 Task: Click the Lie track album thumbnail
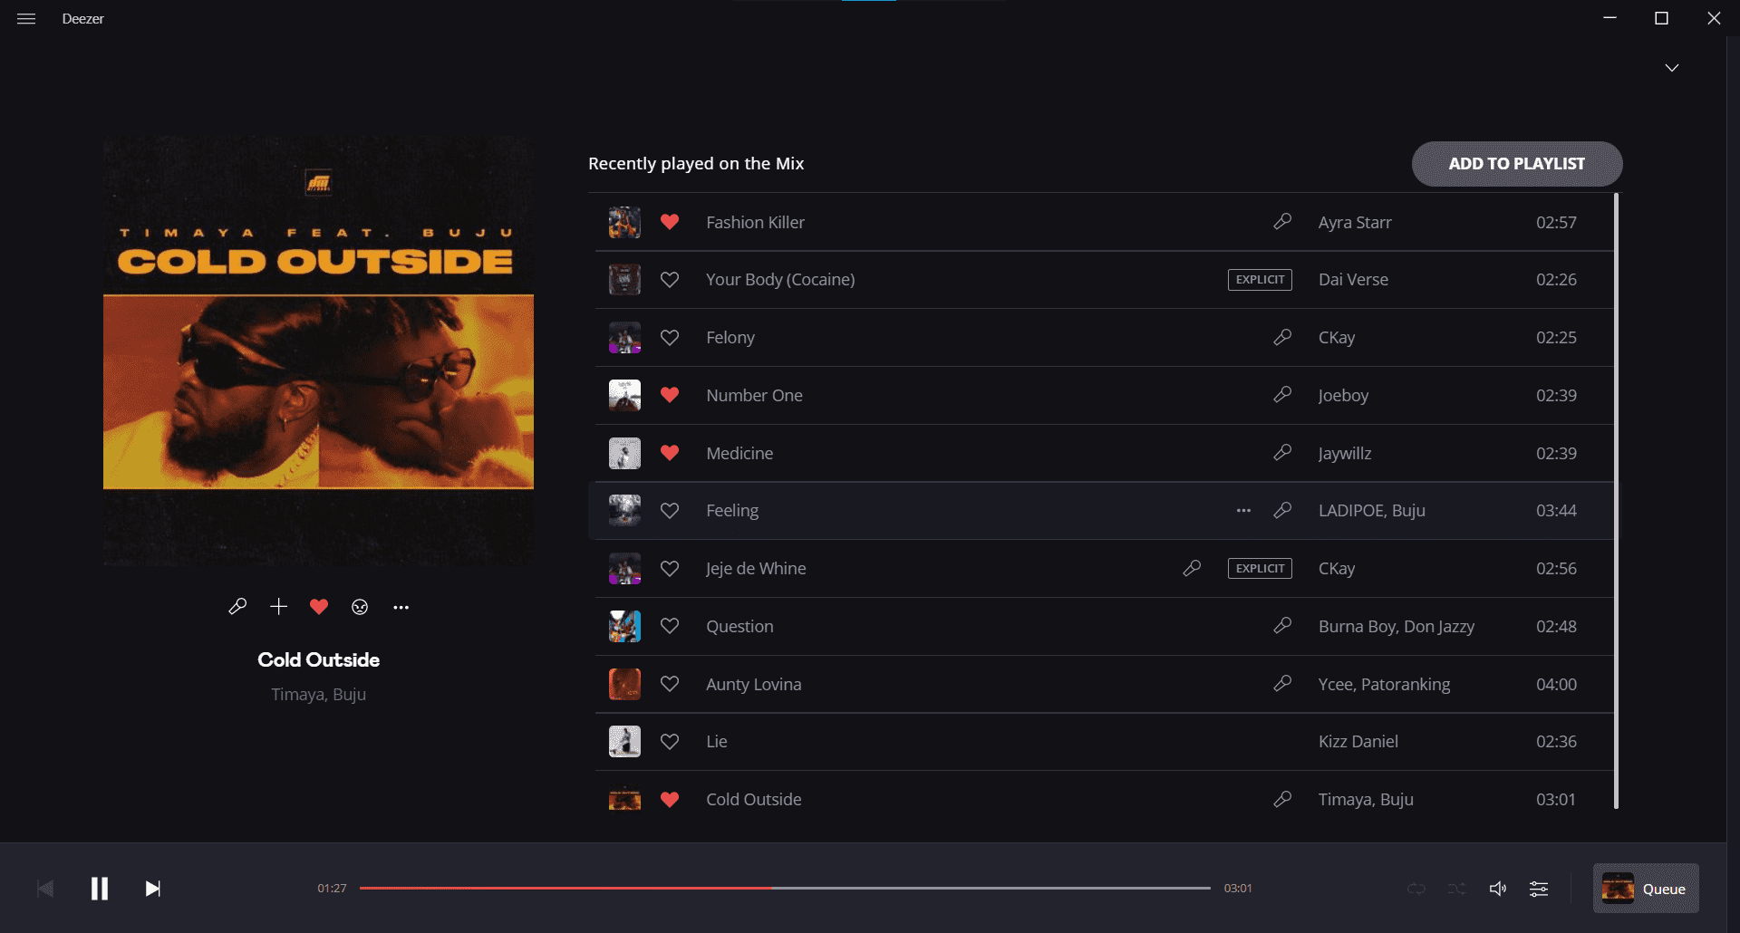[x=624, y=742]
